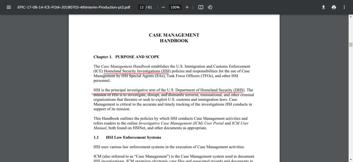Click underlined Homeland Security Investigations (HSI) text
This screenshot has width=353, height=162.
pos(137,71)
